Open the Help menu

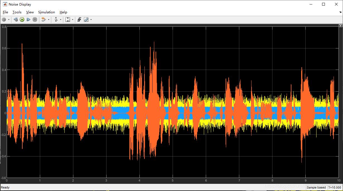click(x=63, y=12)
